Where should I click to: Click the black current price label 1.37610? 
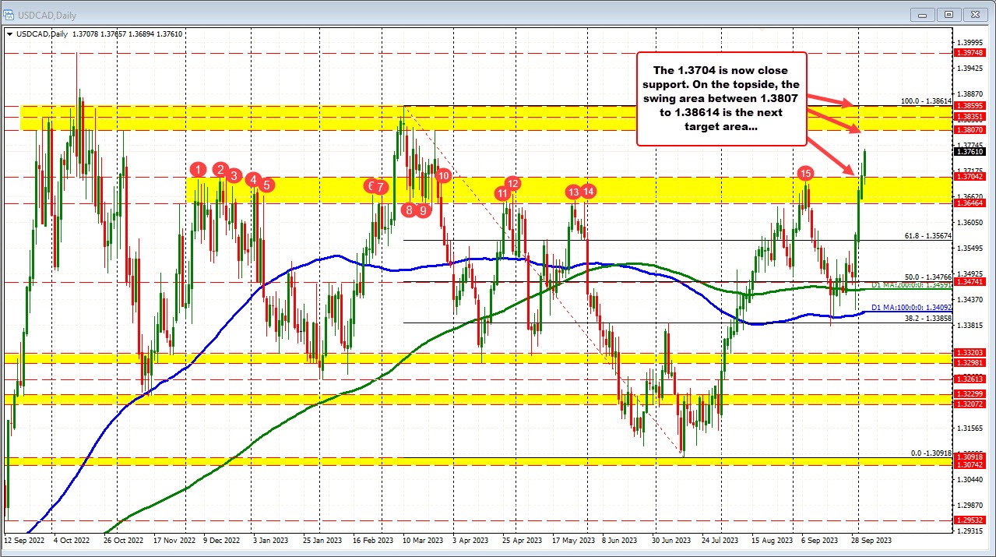970,152
